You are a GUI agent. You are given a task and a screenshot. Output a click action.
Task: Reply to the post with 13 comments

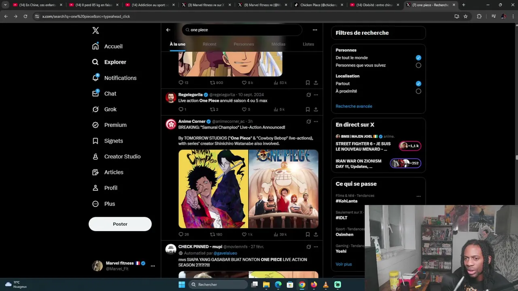pos(183,82)
